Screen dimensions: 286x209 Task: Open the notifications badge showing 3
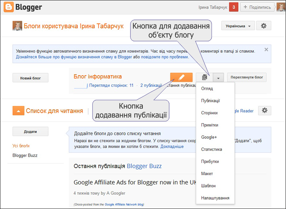[234, 7]
